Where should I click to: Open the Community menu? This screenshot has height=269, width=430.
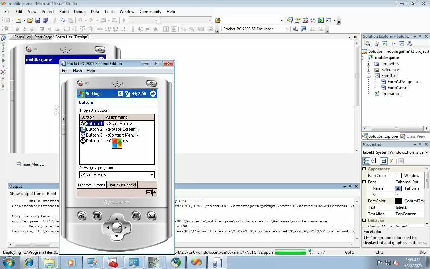pos(150,11)
